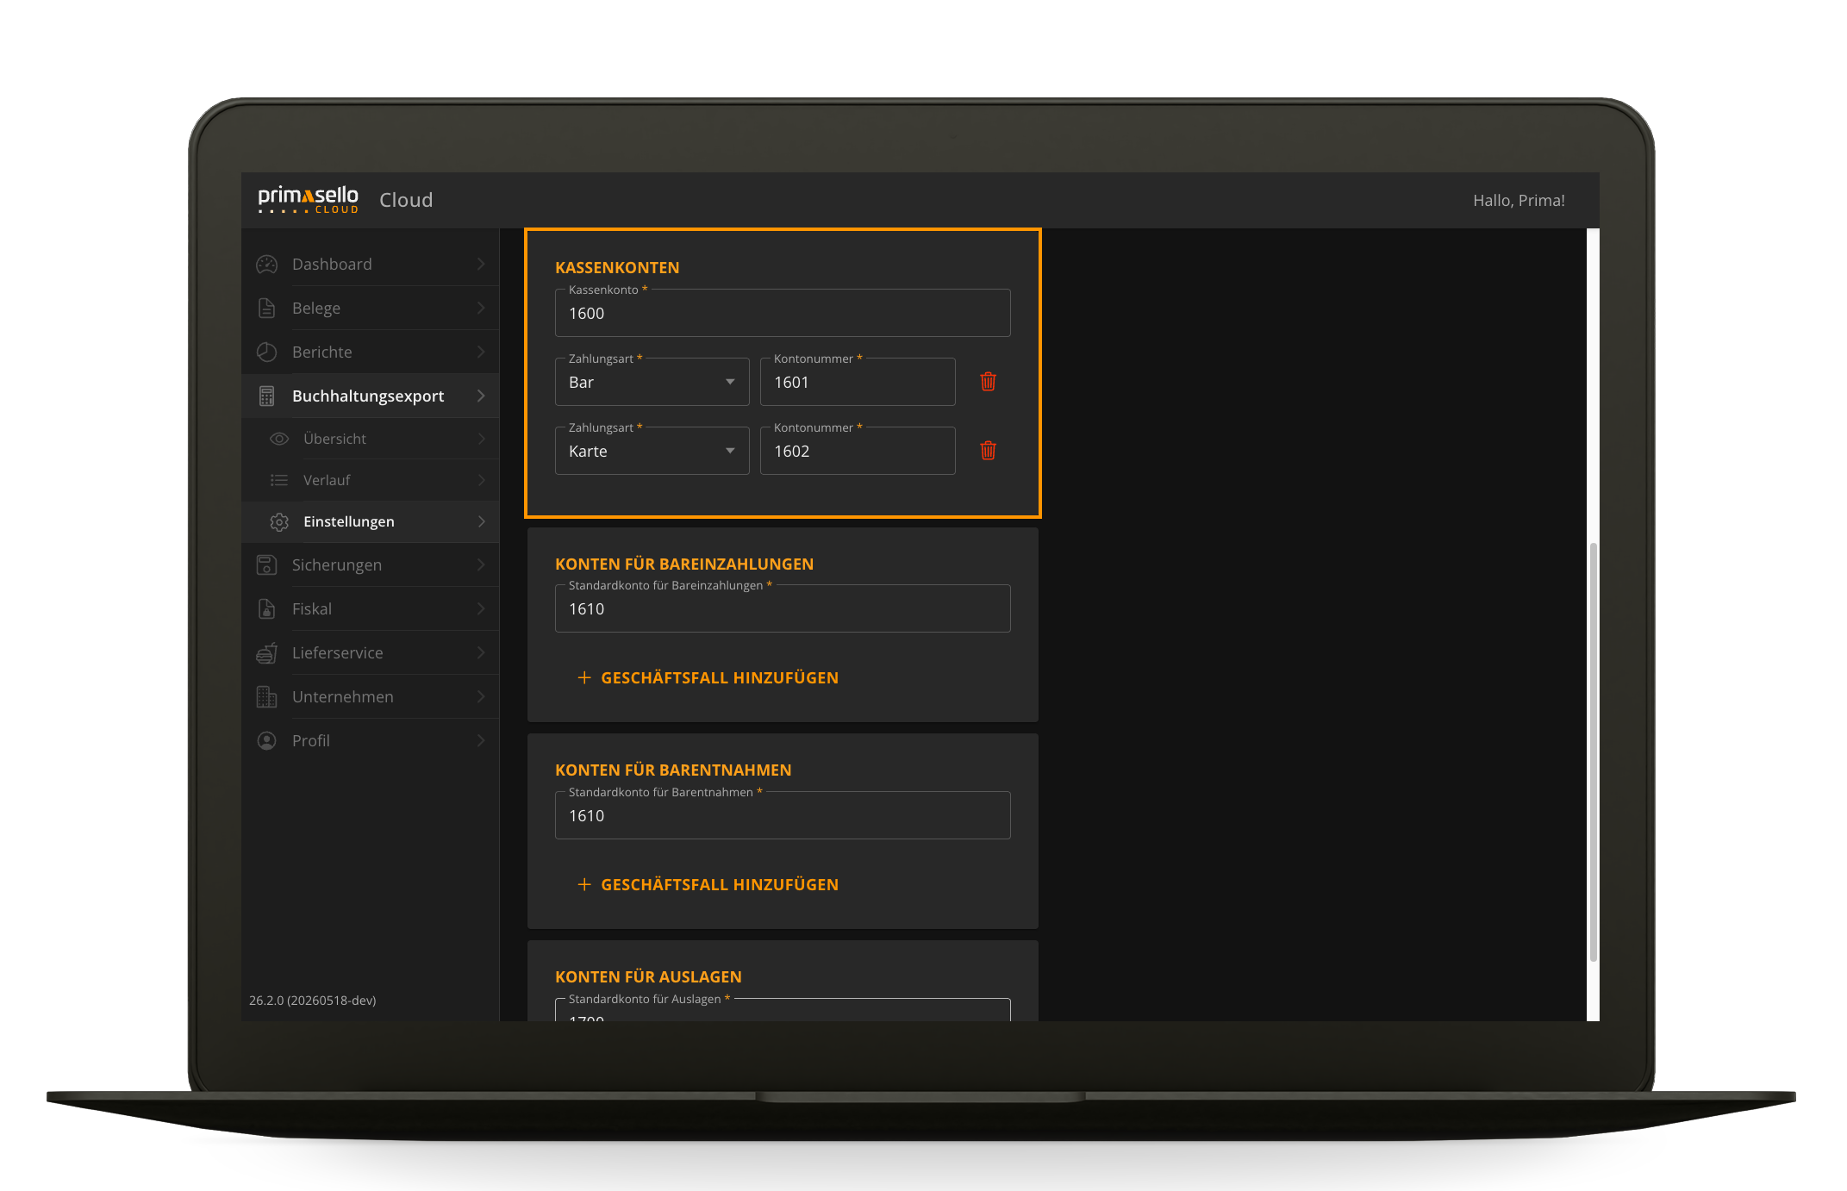
Task: Click the Verlauf list icon
Action: tap(279, 481)
